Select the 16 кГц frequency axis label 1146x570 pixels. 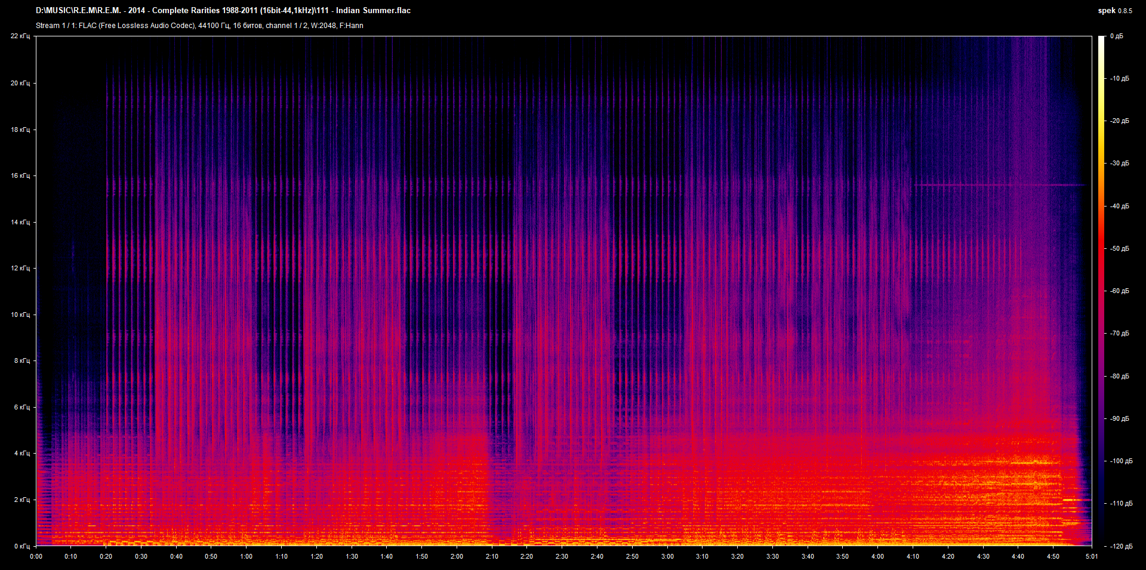pyautogui.click(x=20, y=175)
